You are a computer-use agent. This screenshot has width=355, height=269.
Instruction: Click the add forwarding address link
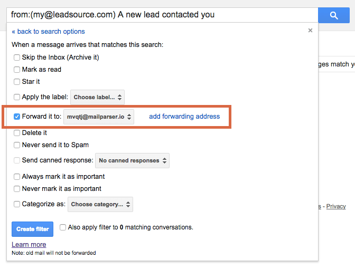click(x=184, y=117)
